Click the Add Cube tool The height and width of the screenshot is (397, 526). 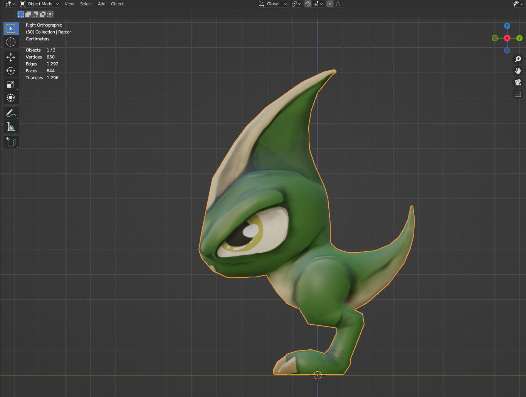pyautogui.click(x=11, y=142)
